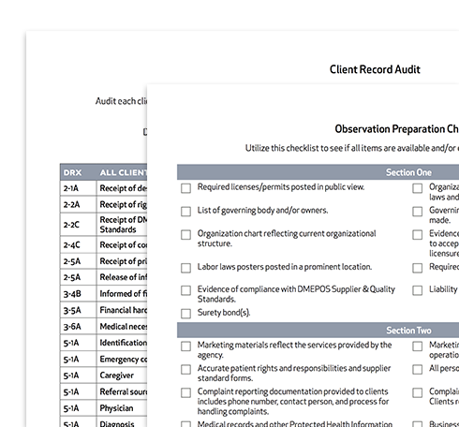459x427 pixels.
Task: Check 'Marketing materials reflect the services' box
Action: 185,346
